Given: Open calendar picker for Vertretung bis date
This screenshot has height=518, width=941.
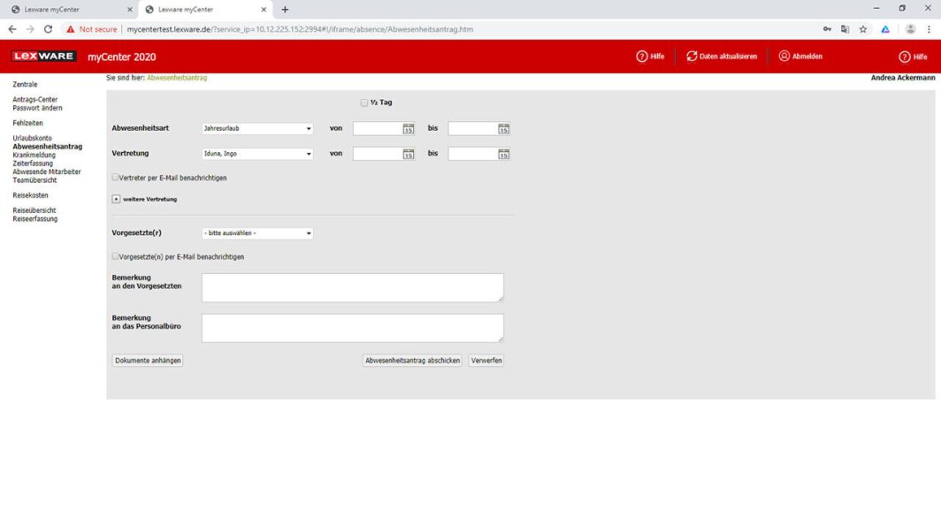Looking at the screenshot, I should coord(503,154).
